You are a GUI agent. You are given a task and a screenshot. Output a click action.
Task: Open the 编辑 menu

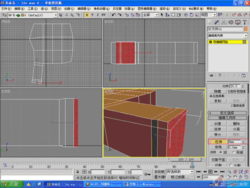(x=19, y=8)
